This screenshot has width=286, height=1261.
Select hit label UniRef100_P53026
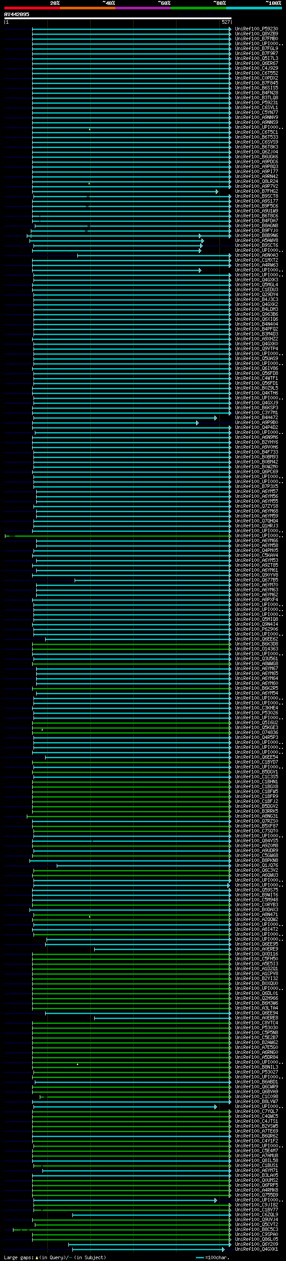(x=256, y=713)
